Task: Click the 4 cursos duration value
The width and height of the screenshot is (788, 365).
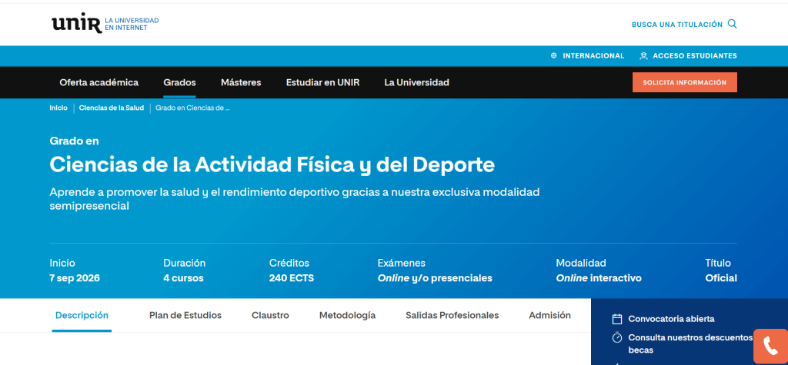Action: (x=183, y=278)
